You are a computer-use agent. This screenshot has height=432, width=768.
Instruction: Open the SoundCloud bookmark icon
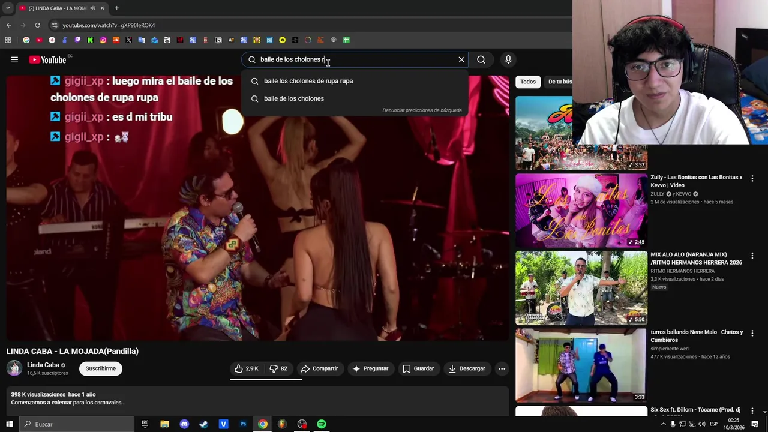116,40
